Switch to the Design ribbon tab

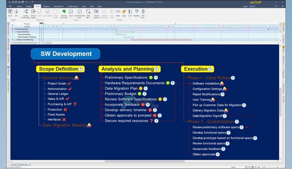pos(29,6)
